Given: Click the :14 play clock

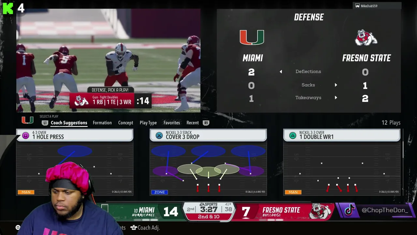Looking at the screenshot, I should (143, 101).
